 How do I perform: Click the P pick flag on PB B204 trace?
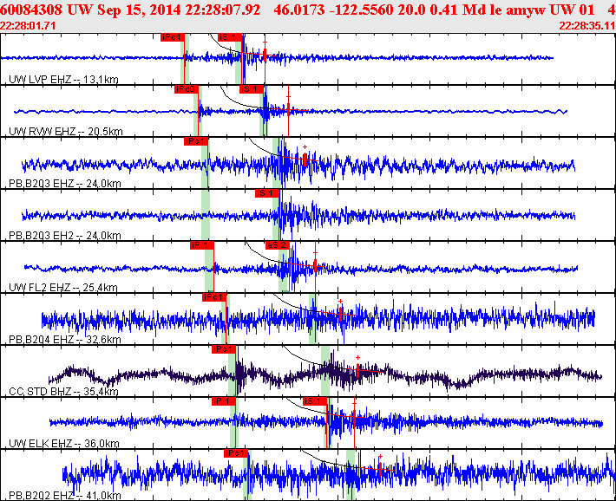(x=213, y=297)
